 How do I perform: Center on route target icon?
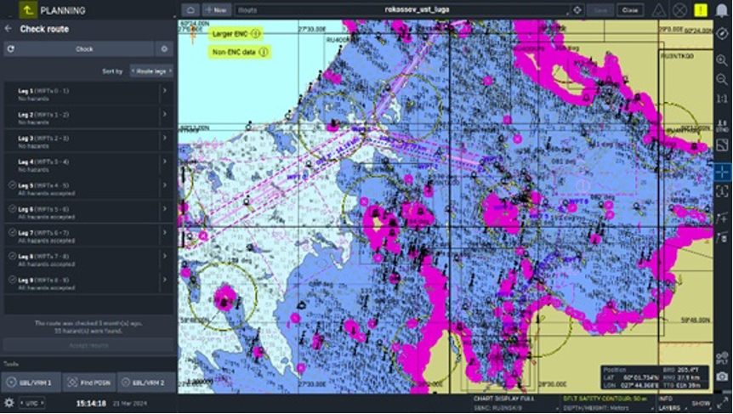point(577,10)
